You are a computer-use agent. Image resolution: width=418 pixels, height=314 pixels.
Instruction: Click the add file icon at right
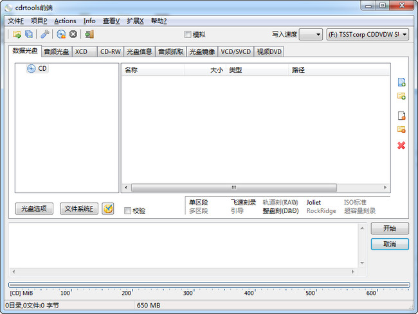[401, 82]
